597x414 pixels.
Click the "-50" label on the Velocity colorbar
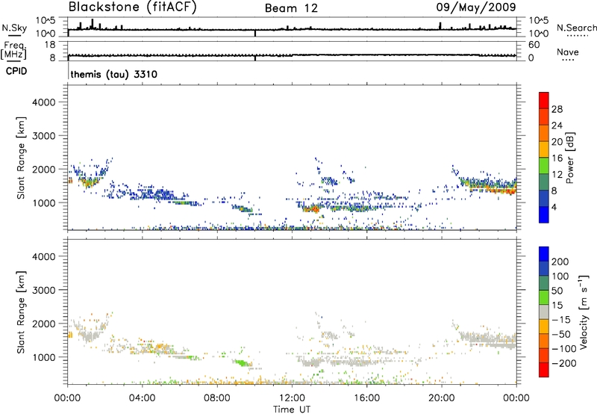point(560,334)
